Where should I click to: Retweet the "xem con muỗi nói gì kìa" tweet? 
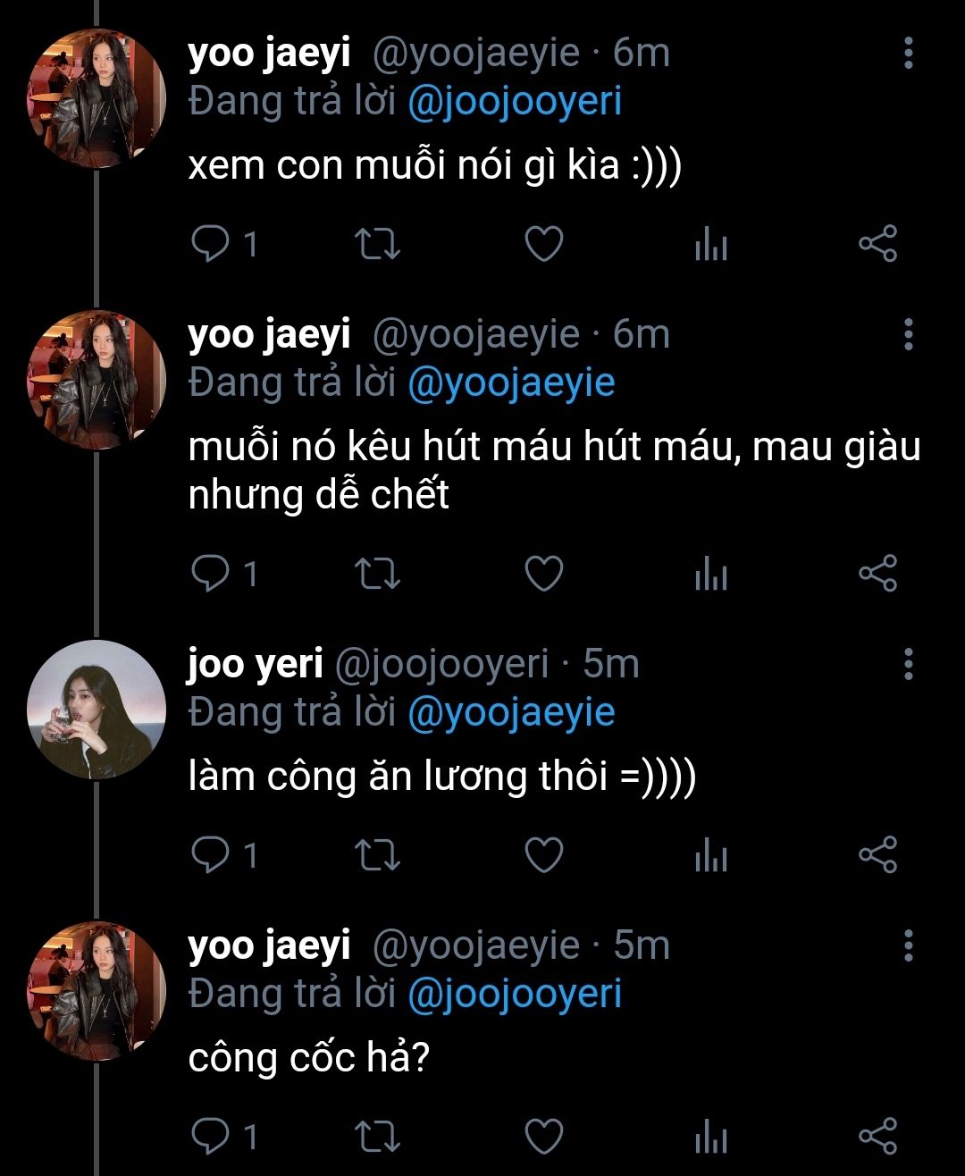377,244
